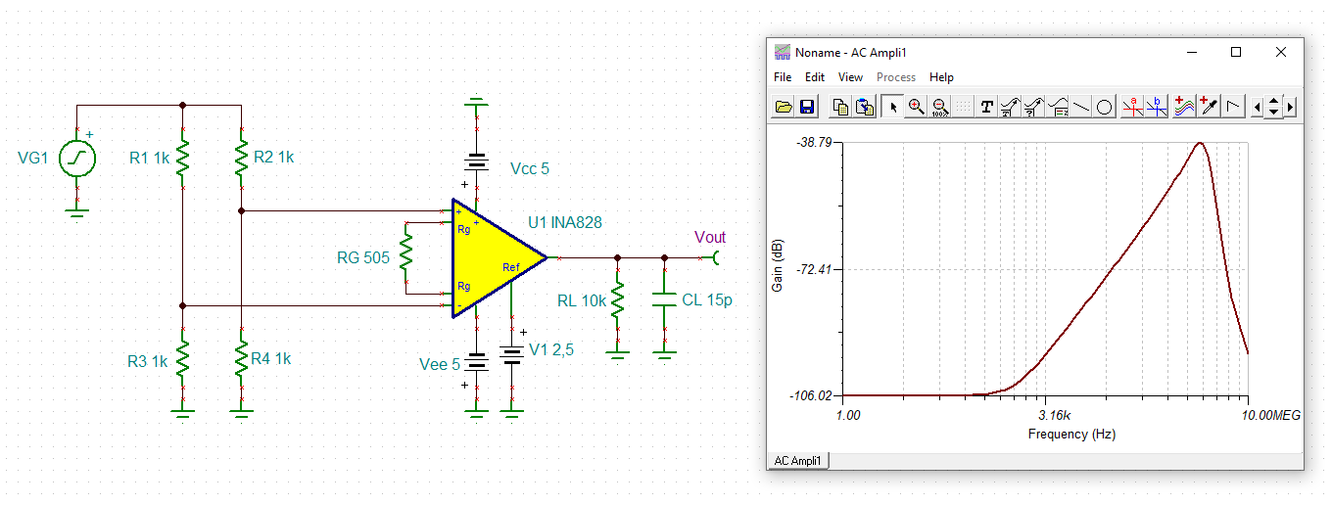Screen dimensions: 1332x505
Task: Select the Text tool (T icon)
Action: coord(986,107)
